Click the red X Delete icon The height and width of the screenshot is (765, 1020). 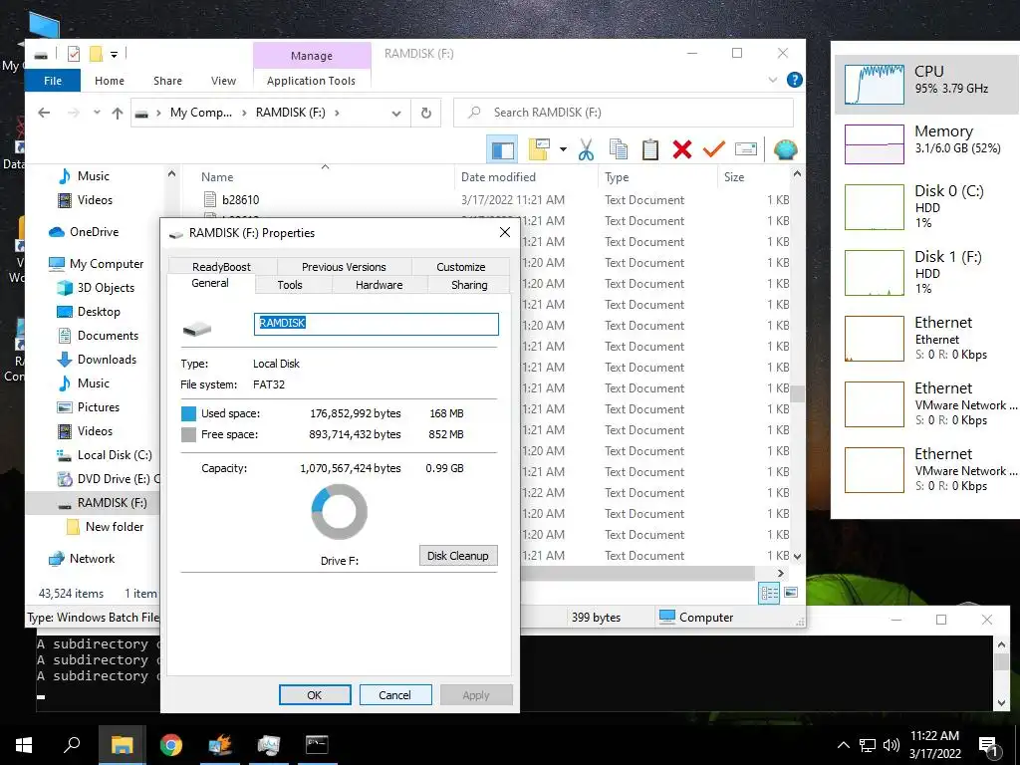[x=681, y=149]
